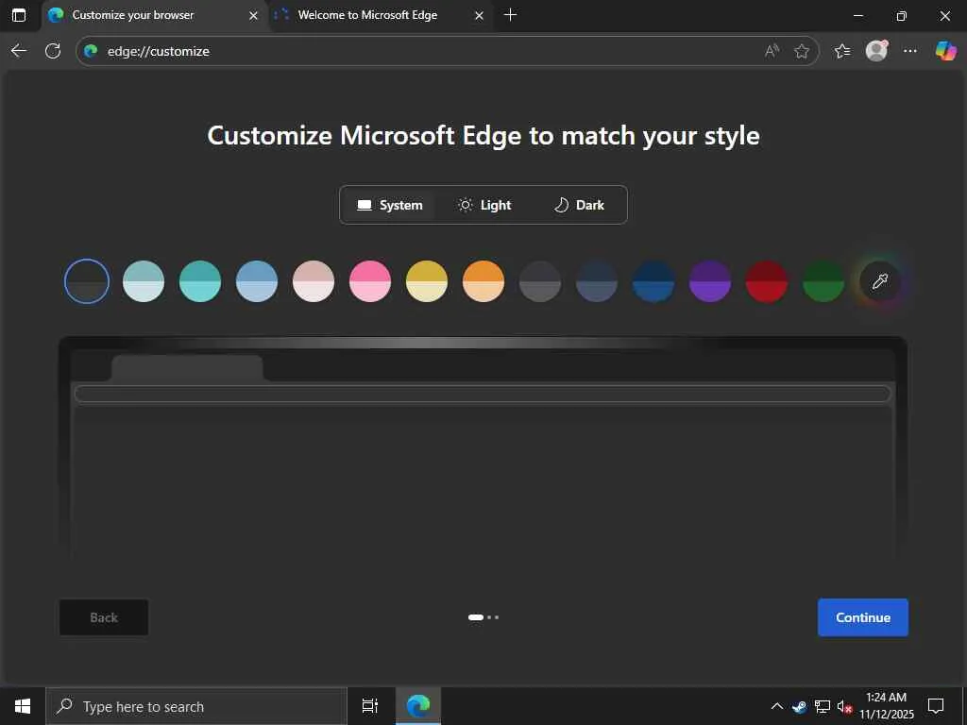Click the Edge icon on the taskbar
The image size is (967, 725).
418,706
